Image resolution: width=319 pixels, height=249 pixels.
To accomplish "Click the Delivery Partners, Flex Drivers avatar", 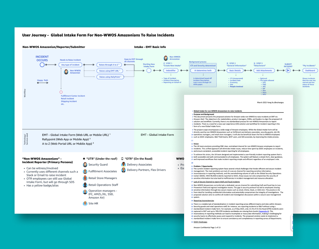I will coord(123,170).
